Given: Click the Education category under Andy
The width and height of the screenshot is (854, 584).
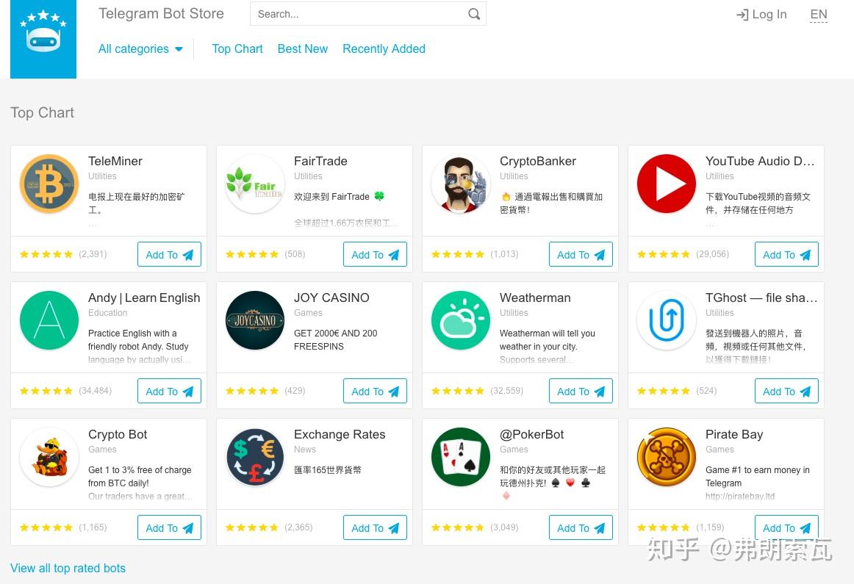Looking at the screenshot, I should point(108,313).
